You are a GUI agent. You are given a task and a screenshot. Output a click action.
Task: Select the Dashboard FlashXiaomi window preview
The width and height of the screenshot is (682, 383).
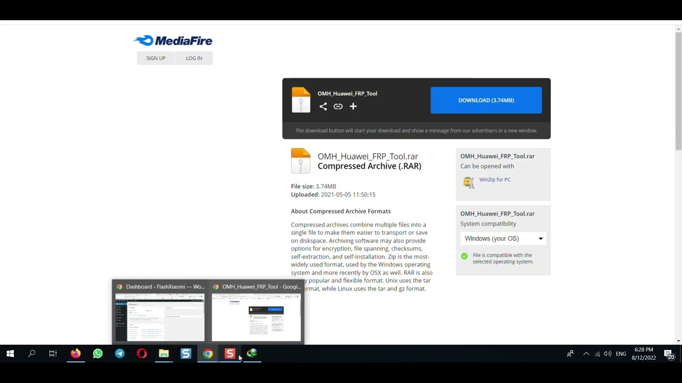coord(160,313)
